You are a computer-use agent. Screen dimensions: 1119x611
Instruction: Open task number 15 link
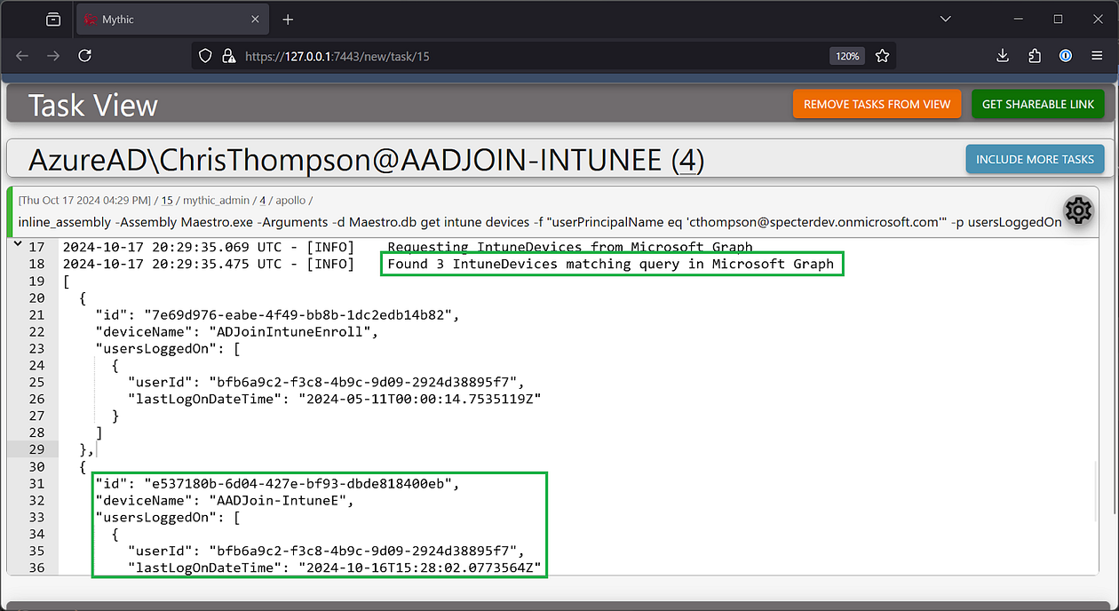(x=167, y=201)
